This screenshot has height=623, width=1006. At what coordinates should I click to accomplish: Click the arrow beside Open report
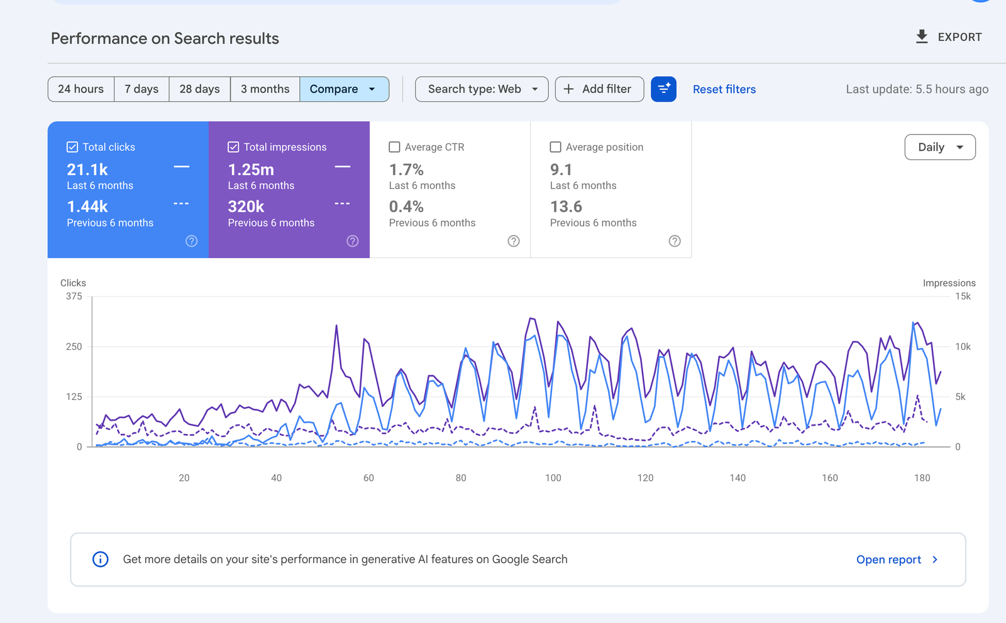[935, 560]
